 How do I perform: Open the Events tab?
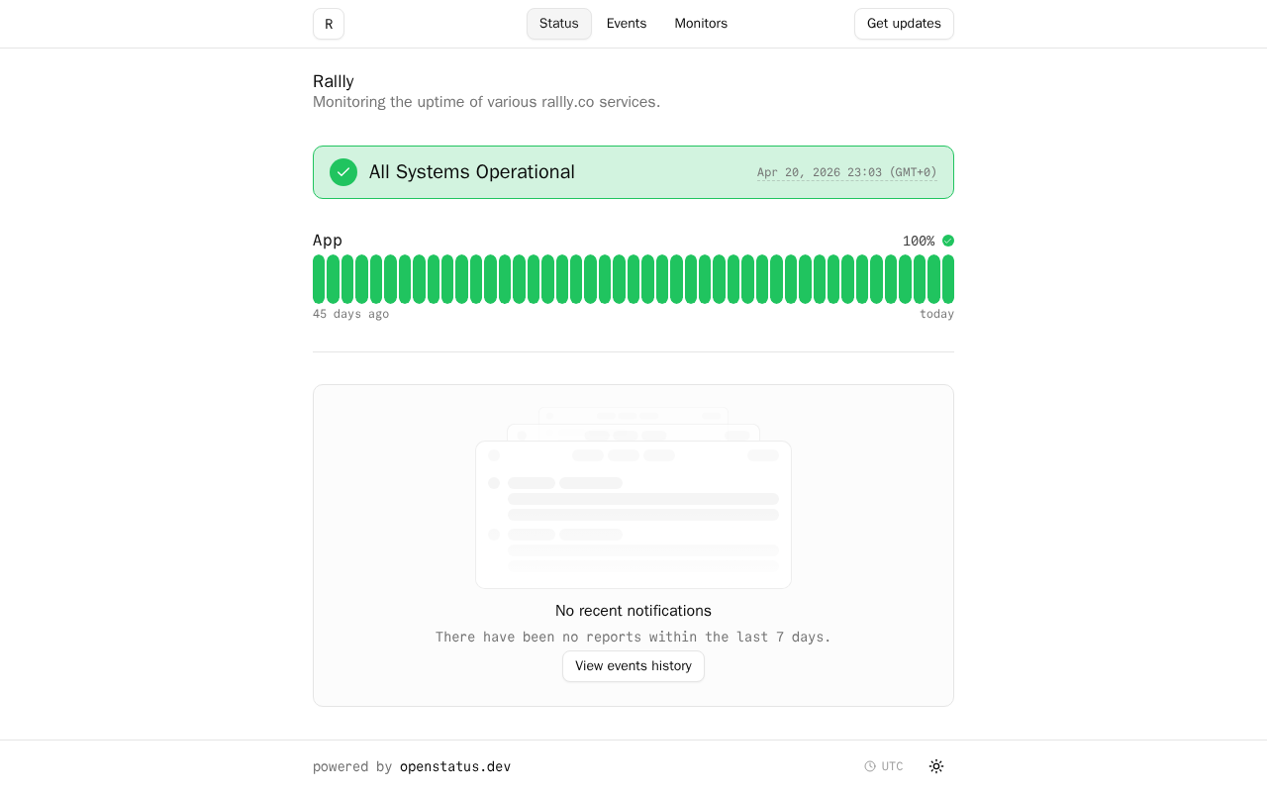click(627, 24)
